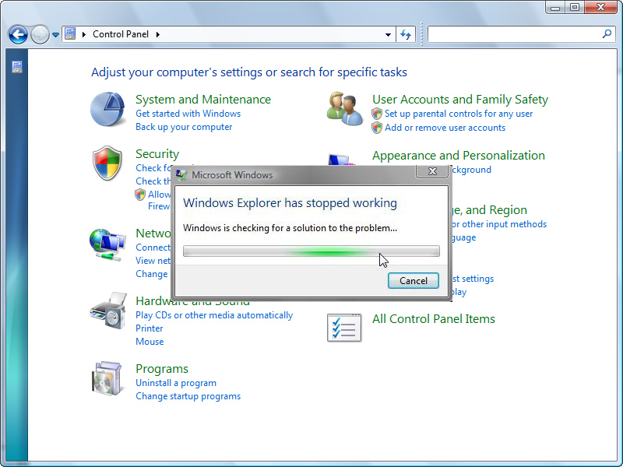Maximize the Control Panel window

(x=575, y=8)
